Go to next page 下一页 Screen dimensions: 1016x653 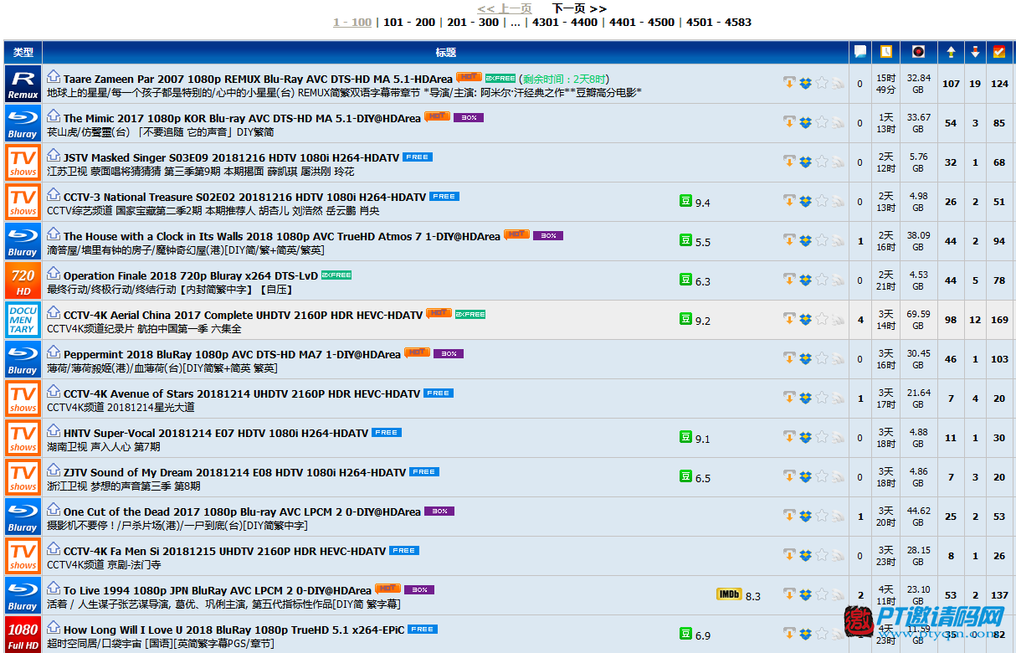coord(579,8)
